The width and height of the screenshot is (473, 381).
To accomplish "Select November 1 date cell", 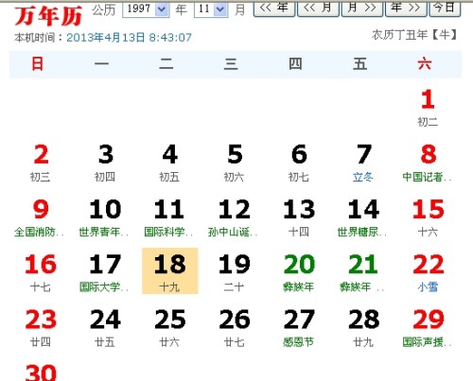I will 428,107.
